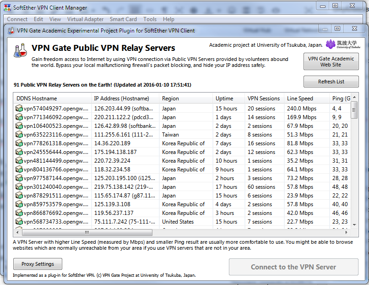Click the vertical scrollbar thumb
Image resolution: width=369 pixels, height=285 pixels.
tap(354, 110)
